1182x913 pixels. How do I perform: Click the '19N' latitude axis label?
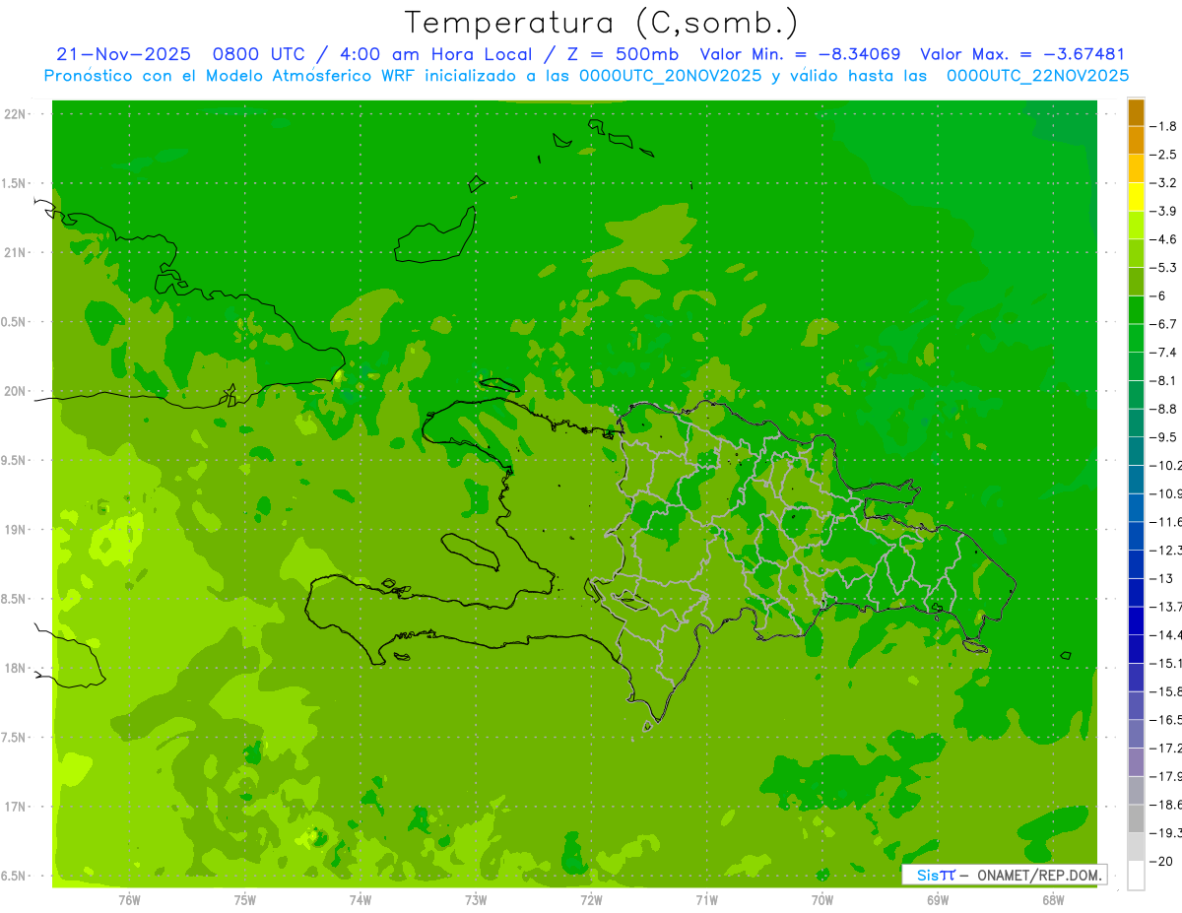pos(13,530)
